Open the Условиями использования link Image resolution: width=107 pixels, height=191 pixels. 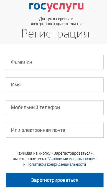click(72, 159)
